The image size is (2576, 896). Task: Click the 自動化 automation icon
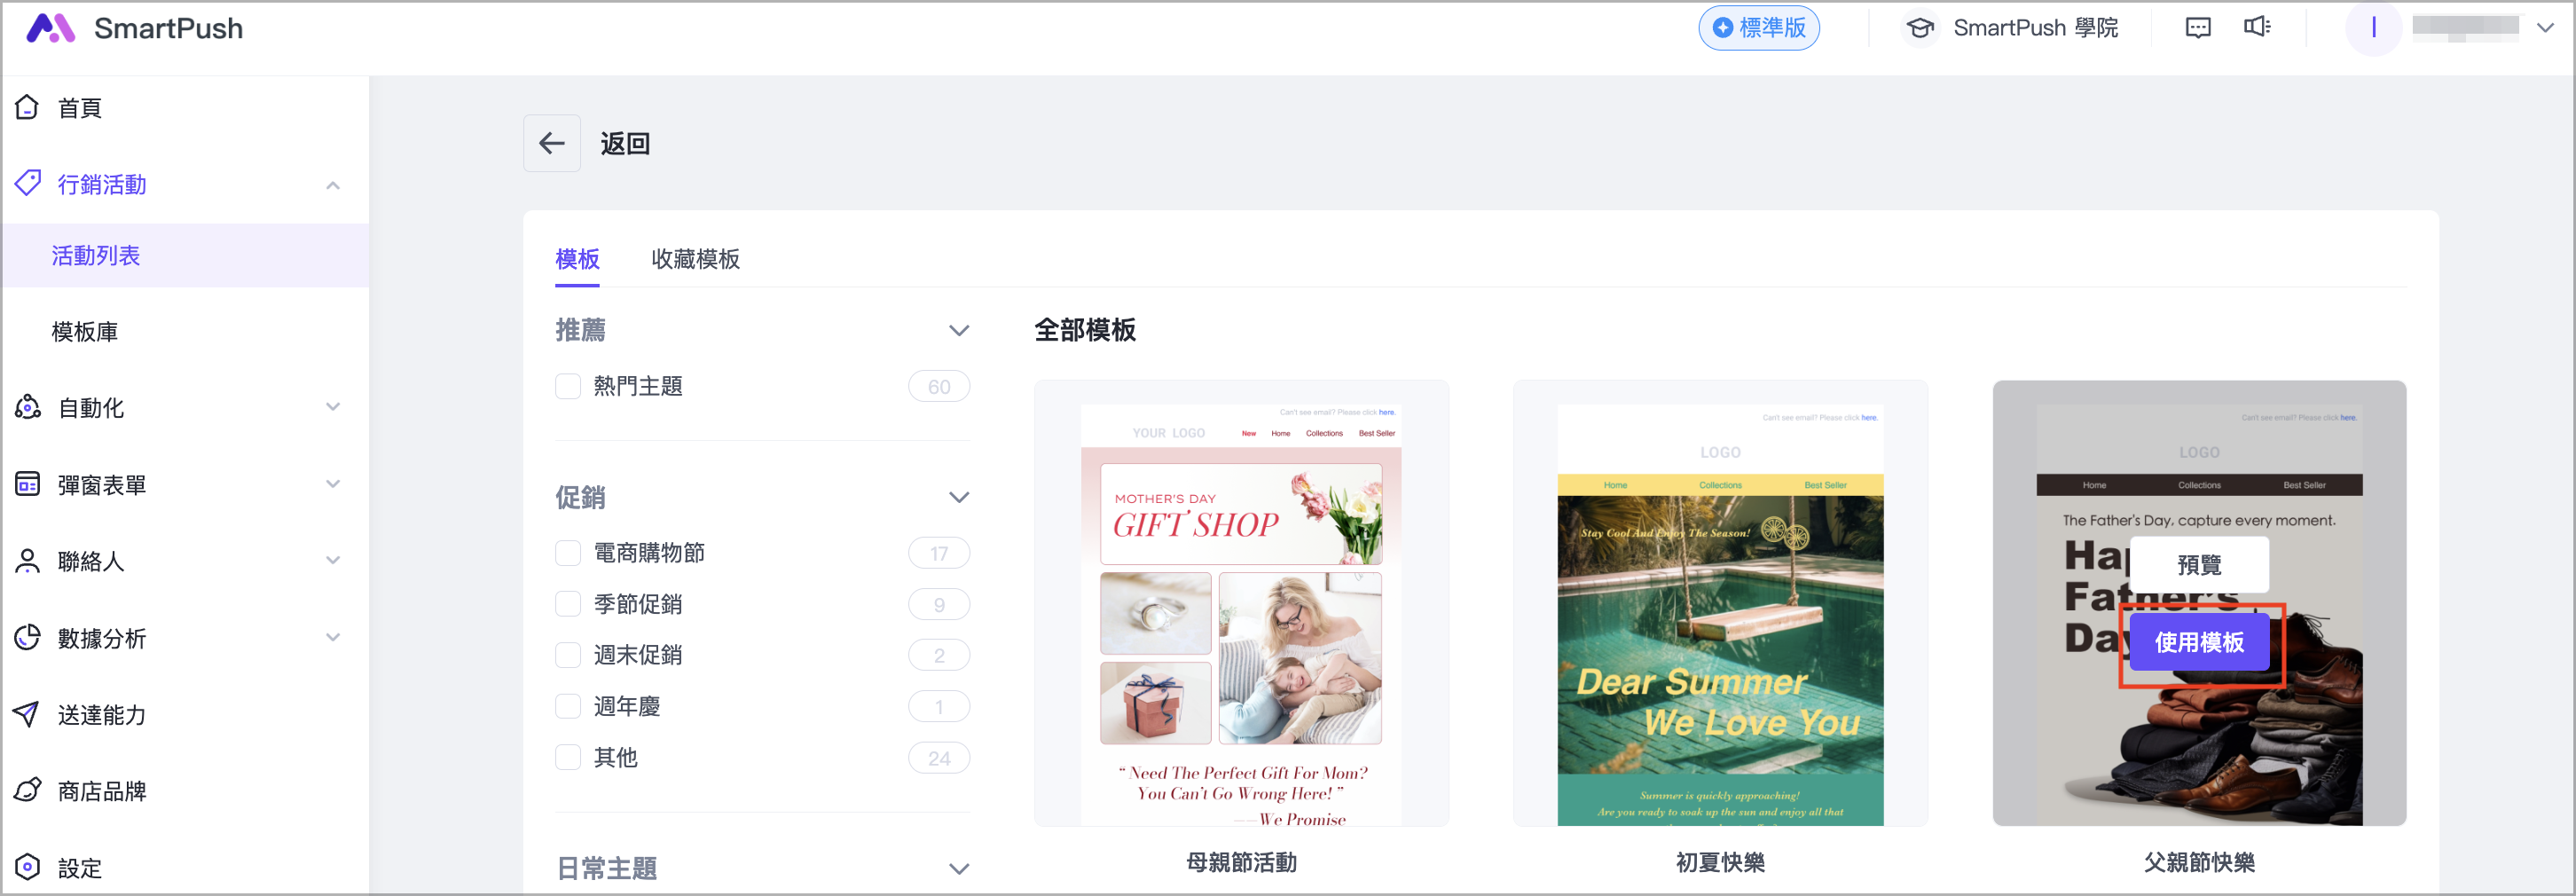pos(28,407)
